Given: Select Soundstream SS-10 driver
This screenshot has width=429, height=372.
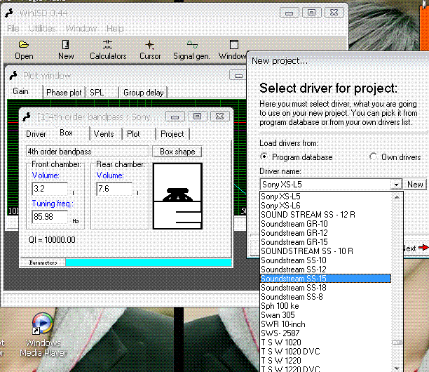Looking at the screenshot, I should pyautogui.click(x=325, y=260).
